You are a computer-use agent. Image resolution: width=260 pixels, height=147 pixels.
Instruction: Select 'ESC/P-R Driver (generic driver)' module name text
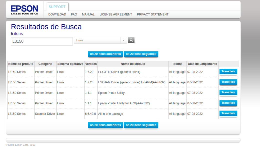(x=119, y=72)
